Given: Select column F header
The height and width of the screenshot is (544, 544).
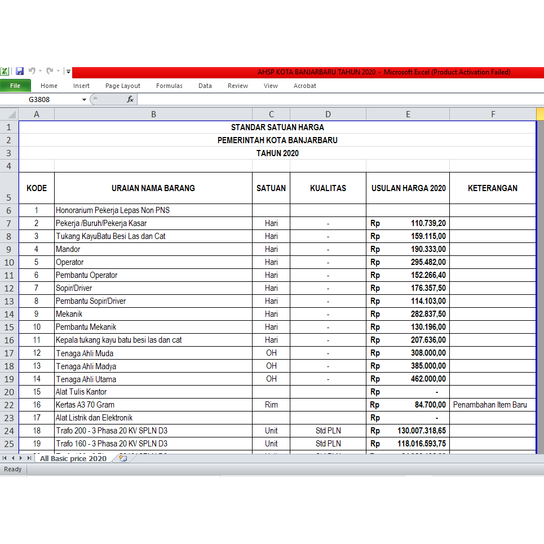Looking at the screenshot, I should click(x=493, y=114).
